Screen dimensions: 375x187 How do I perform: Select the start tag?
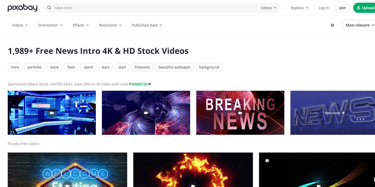[122, 67]
